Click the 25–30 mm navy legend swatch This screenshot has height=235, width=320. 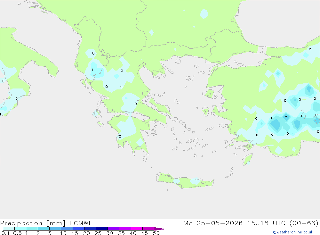pyautogui.click(x=102, y=229)
